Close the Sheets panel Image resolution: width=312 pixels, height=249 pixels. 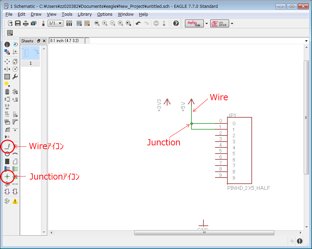44,41
